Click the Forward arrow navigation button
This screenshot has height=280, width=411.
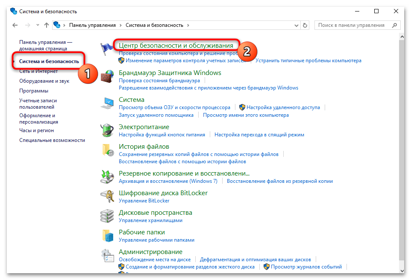[27, 25]
